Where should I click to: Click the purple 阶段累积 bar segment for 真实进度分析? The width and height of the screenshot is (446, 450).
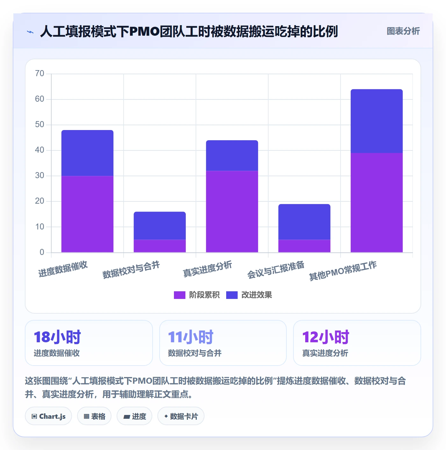(x=232, y=212)
